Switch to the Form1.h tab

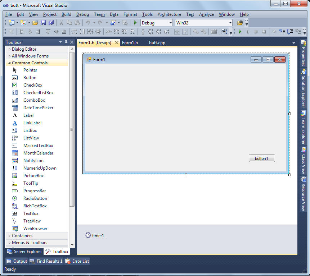click(x=130, y=43)
